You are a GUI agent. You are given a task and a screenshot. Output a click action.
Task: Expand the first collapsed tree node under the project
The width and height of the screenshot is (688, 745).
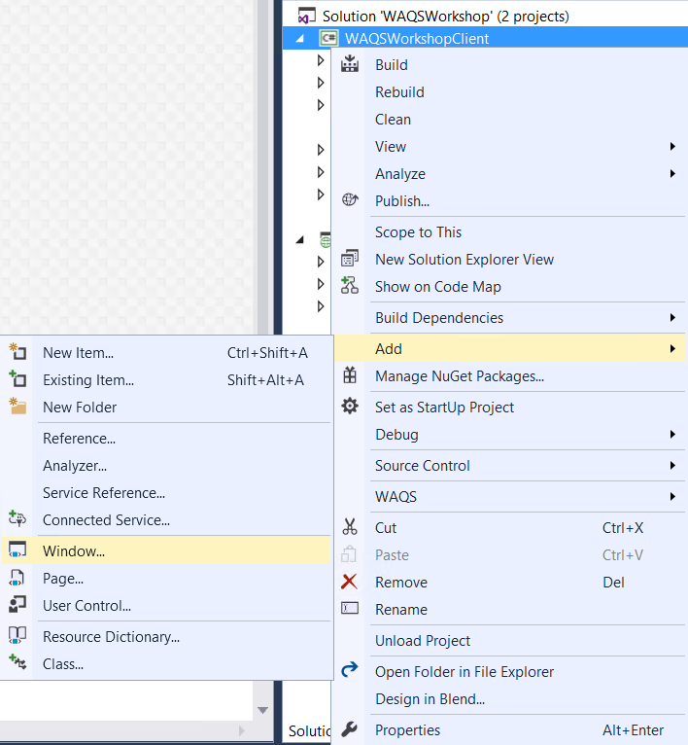[321, 60]
